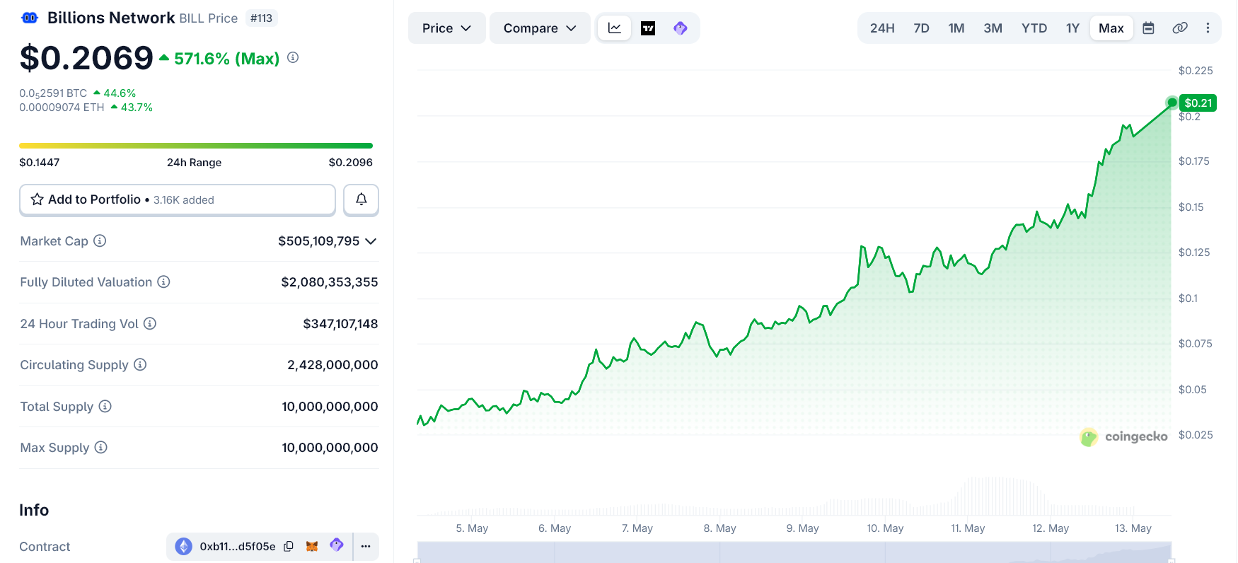Open the Max Supply info icon
The width and height of the screenshot is (1238, 563).
[100, 447]
